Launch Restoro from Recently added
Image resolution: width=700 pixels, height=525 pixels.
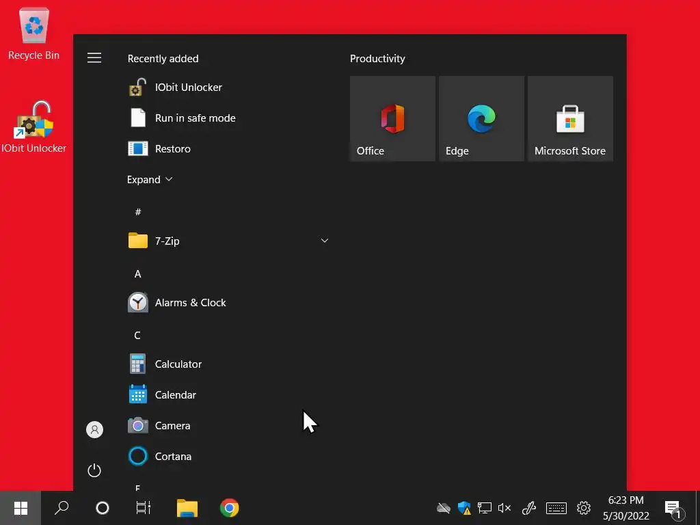pos(228,148)
